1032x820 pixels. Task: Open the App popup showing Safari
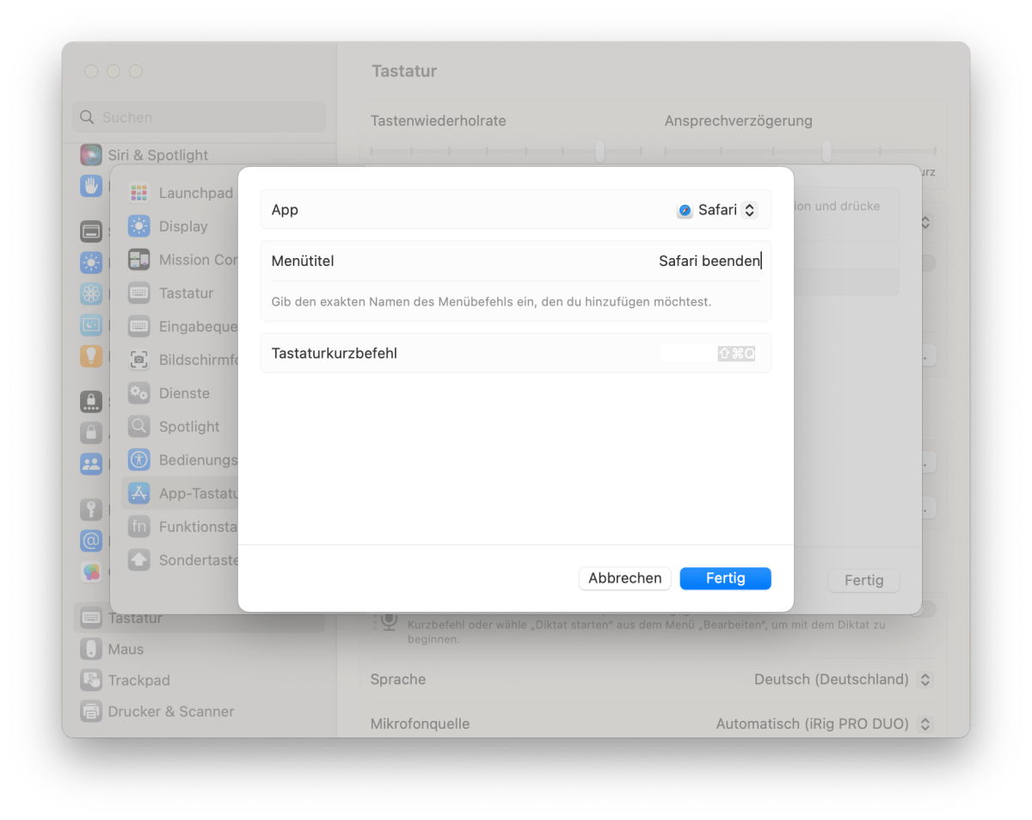pyautogui.click(x=718, y=210)
